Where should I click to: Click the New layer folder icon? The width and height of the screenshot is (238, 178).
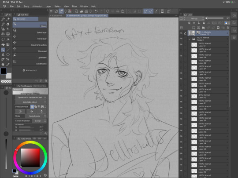click(x=203, y=28)
